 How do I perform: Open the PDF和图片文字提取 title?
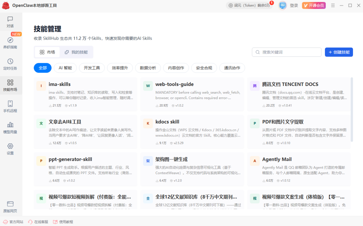pos(283,122)
